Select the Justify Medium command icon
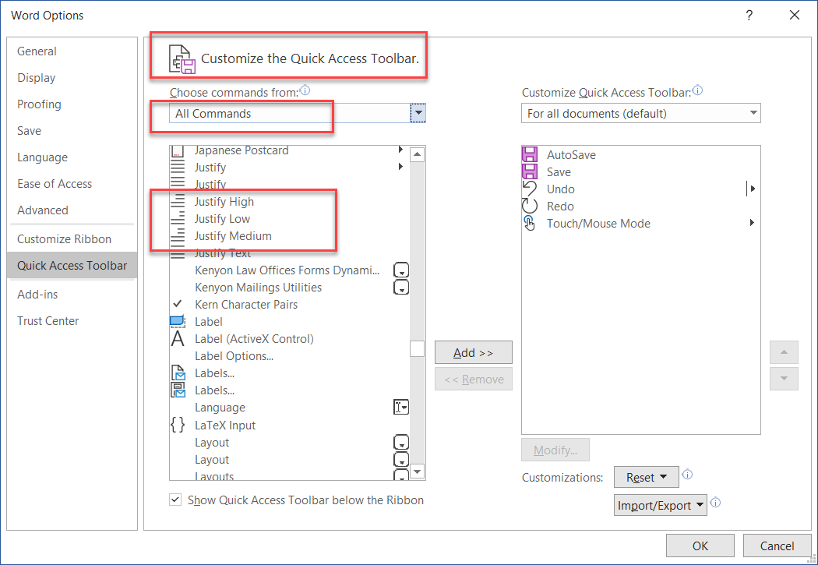 tap(178, 236)
